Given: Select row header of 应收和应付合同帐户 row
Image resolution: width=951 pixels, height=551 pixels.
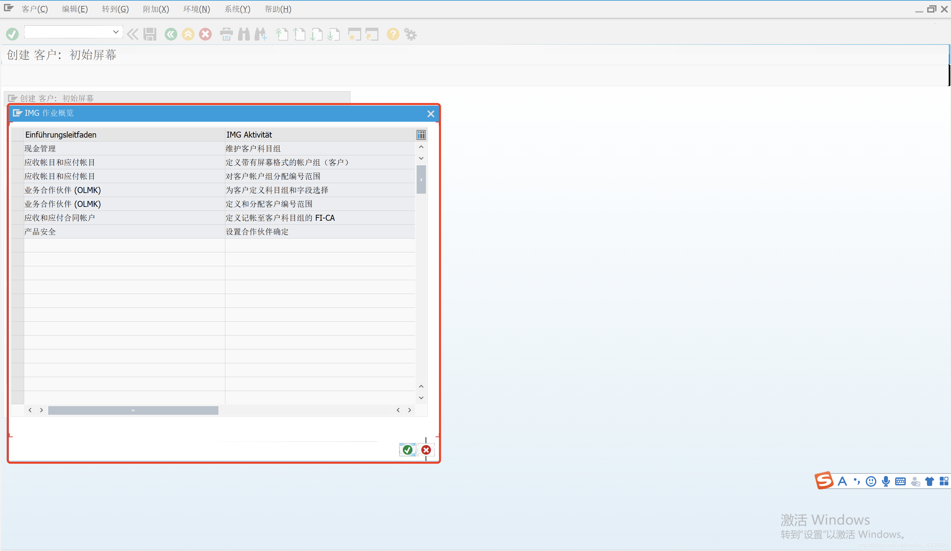Looking at the screenshot, I should tap(18, 217).
